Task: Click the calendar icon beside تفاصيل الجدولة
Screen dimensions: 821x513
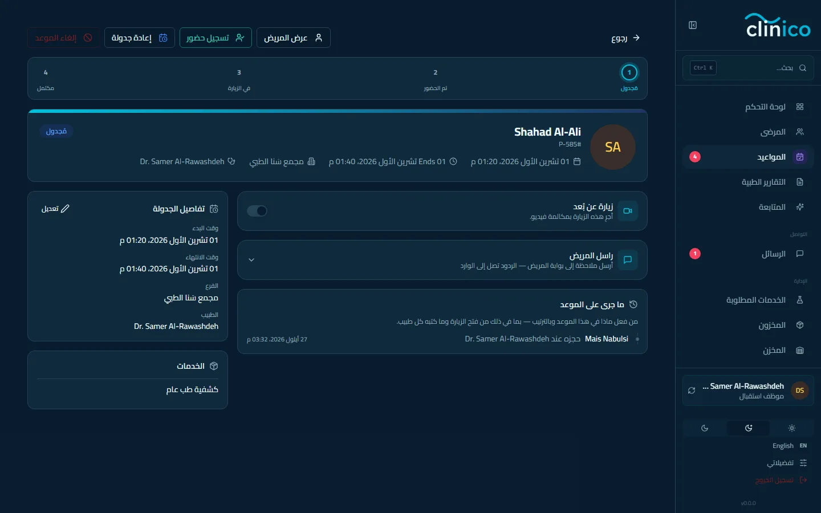Action: [214, 209]
